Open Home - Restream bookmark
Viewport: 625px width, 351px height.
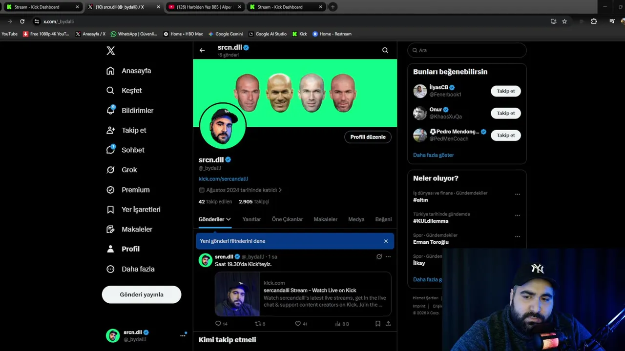click(332, 34)
